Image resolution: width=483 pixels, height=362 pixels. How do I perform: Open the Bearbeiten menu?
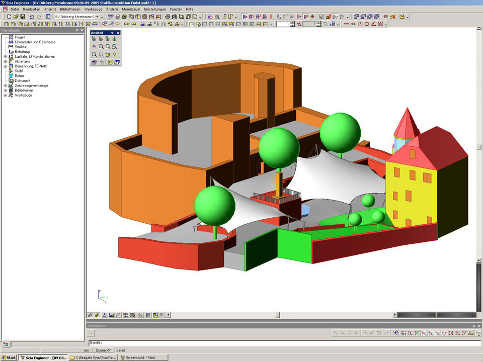pyautogui.click(x=32, y=9)
